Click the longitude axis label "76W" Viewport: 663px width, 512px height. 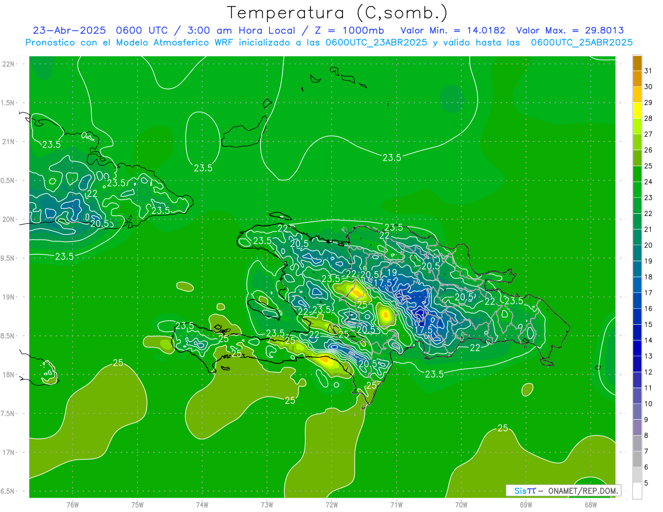pyautogui.click(x=72, y=505)
